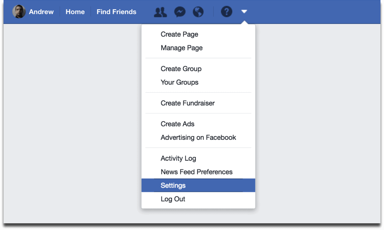The width and height of the screenshot is (384, 230).
Task: Select Log Out from the menu
Action: (x=173, y=199)
